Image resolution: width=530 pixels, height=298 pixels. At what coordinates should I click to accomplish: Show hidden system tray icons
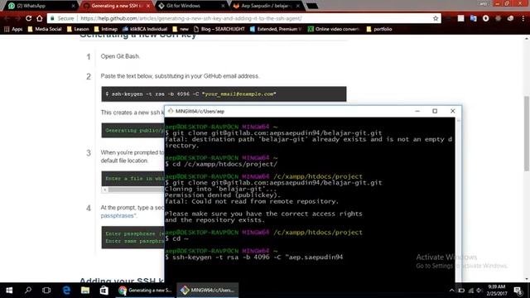point(452,291)
